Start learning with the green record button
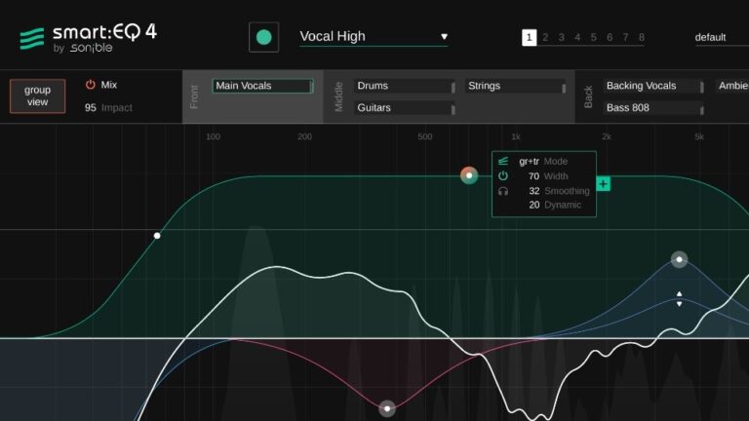 (263, 37)
